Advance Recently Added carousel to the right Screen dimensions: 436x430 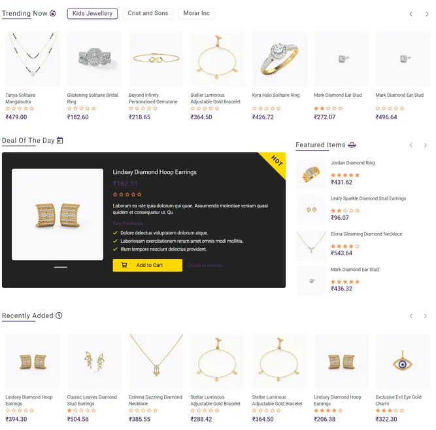(x=425, y=316)
